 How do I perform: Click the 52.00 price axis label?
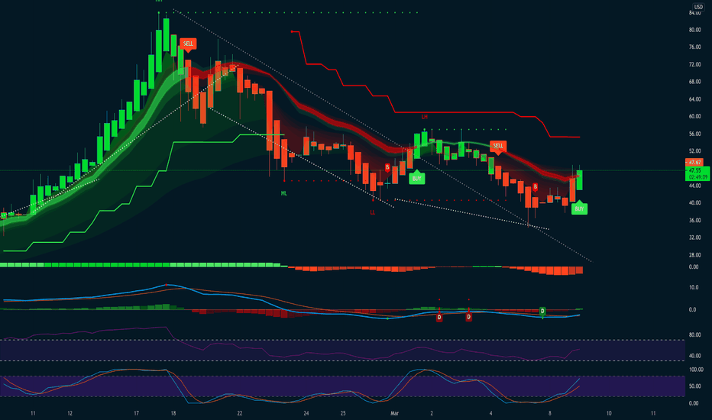694,151
